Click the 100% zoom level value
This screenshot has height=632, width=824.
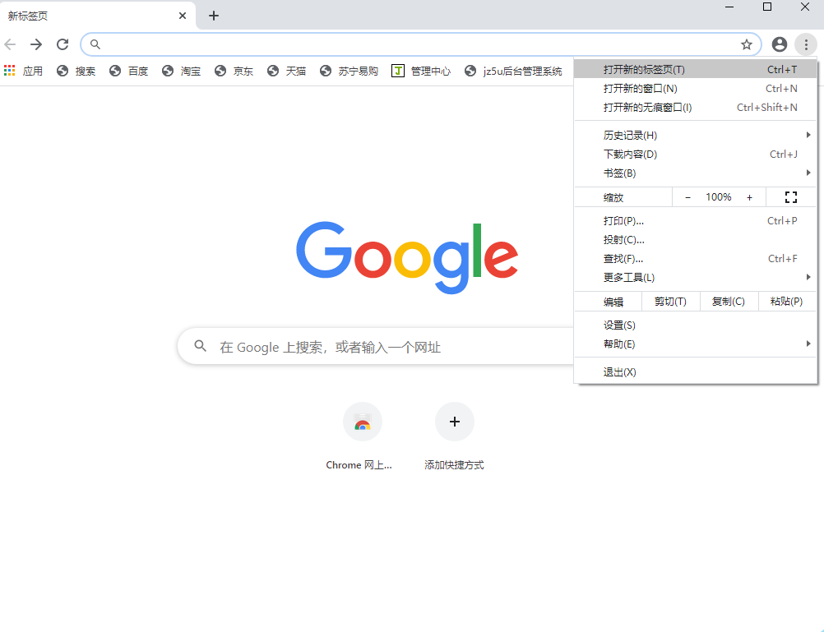pos(719,197)
